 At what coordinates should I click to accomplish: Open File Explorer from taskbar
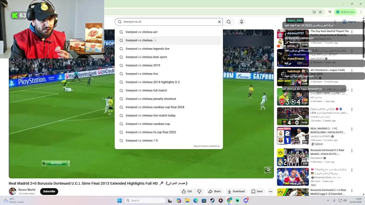click(187, 200)
